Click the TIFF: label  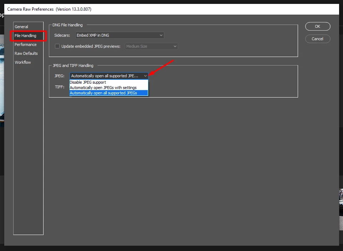coord(60,87)
